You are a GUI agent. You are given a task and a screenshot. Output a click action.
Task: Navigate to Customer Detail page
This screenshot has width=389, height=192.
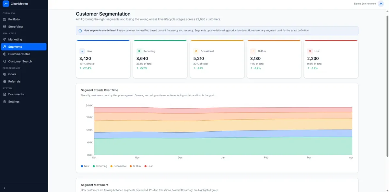[19, 54]
